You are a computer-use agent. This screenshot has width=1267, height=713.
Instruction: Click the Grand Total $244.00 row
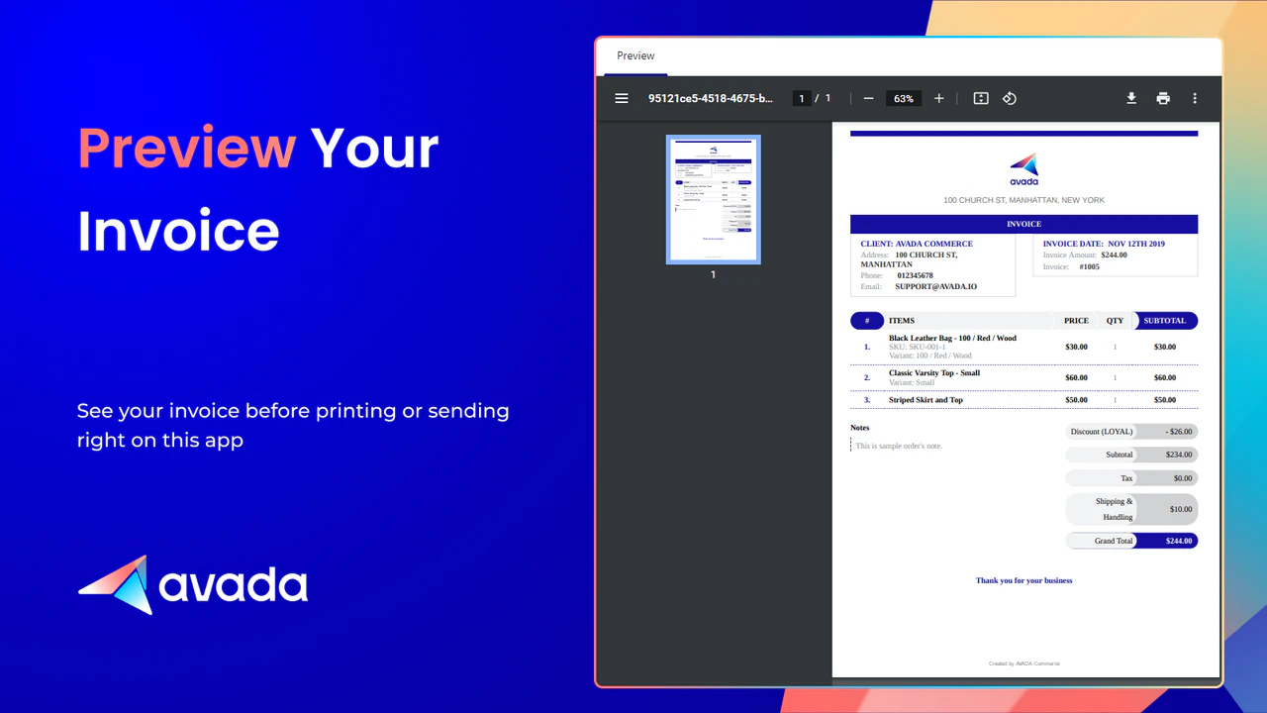(x=1131, y=541)
